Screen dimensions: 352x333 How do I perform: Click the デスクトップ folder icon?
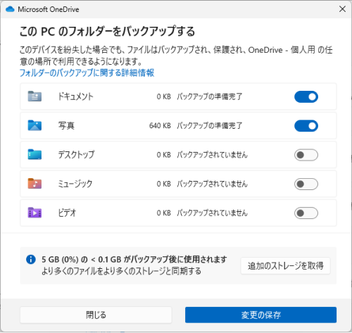[x=34, y=154]
